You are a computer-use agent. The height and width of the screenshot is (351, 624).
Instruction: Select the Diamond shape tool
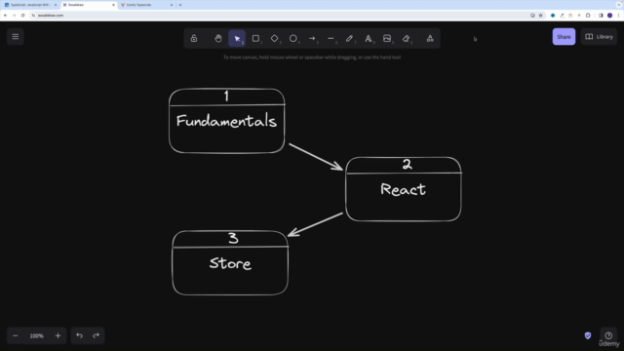[275, 39]
